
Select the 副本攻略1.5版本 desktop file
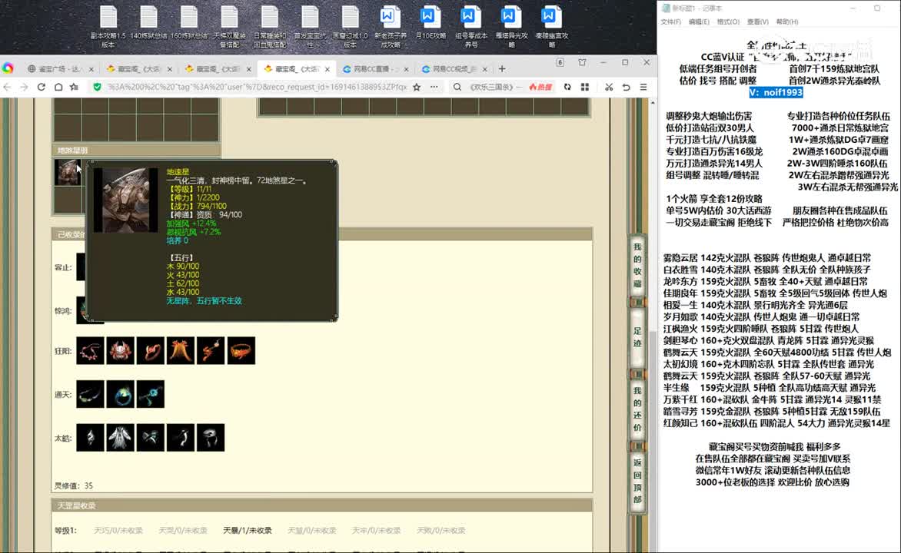click(108, 26)
